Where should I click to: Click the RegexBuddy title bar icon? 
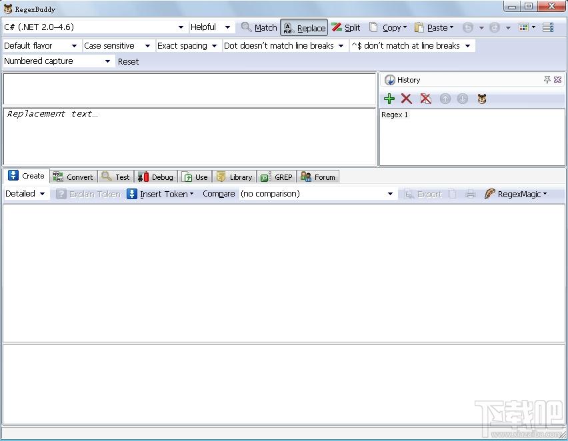8,9
